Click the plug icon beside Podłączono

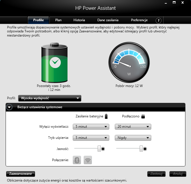143,117
